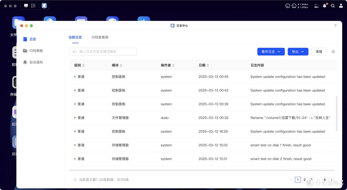Open the user account icon
Image resolution: width=347 pixels, height=190 pixels.
[341, 6]
